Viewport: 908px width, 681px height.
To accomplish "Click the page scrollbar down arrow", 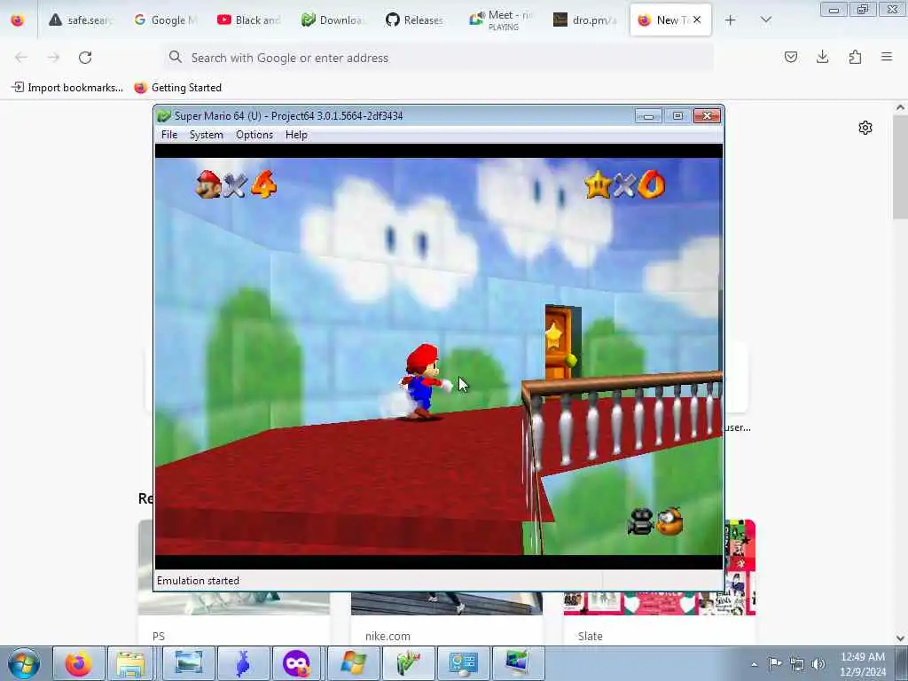I will [x=900, y=638].
